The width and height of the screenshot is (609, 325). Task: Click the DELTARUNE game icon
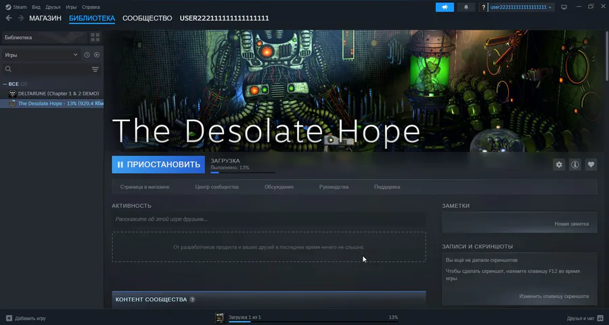click(x=12, y=93)
